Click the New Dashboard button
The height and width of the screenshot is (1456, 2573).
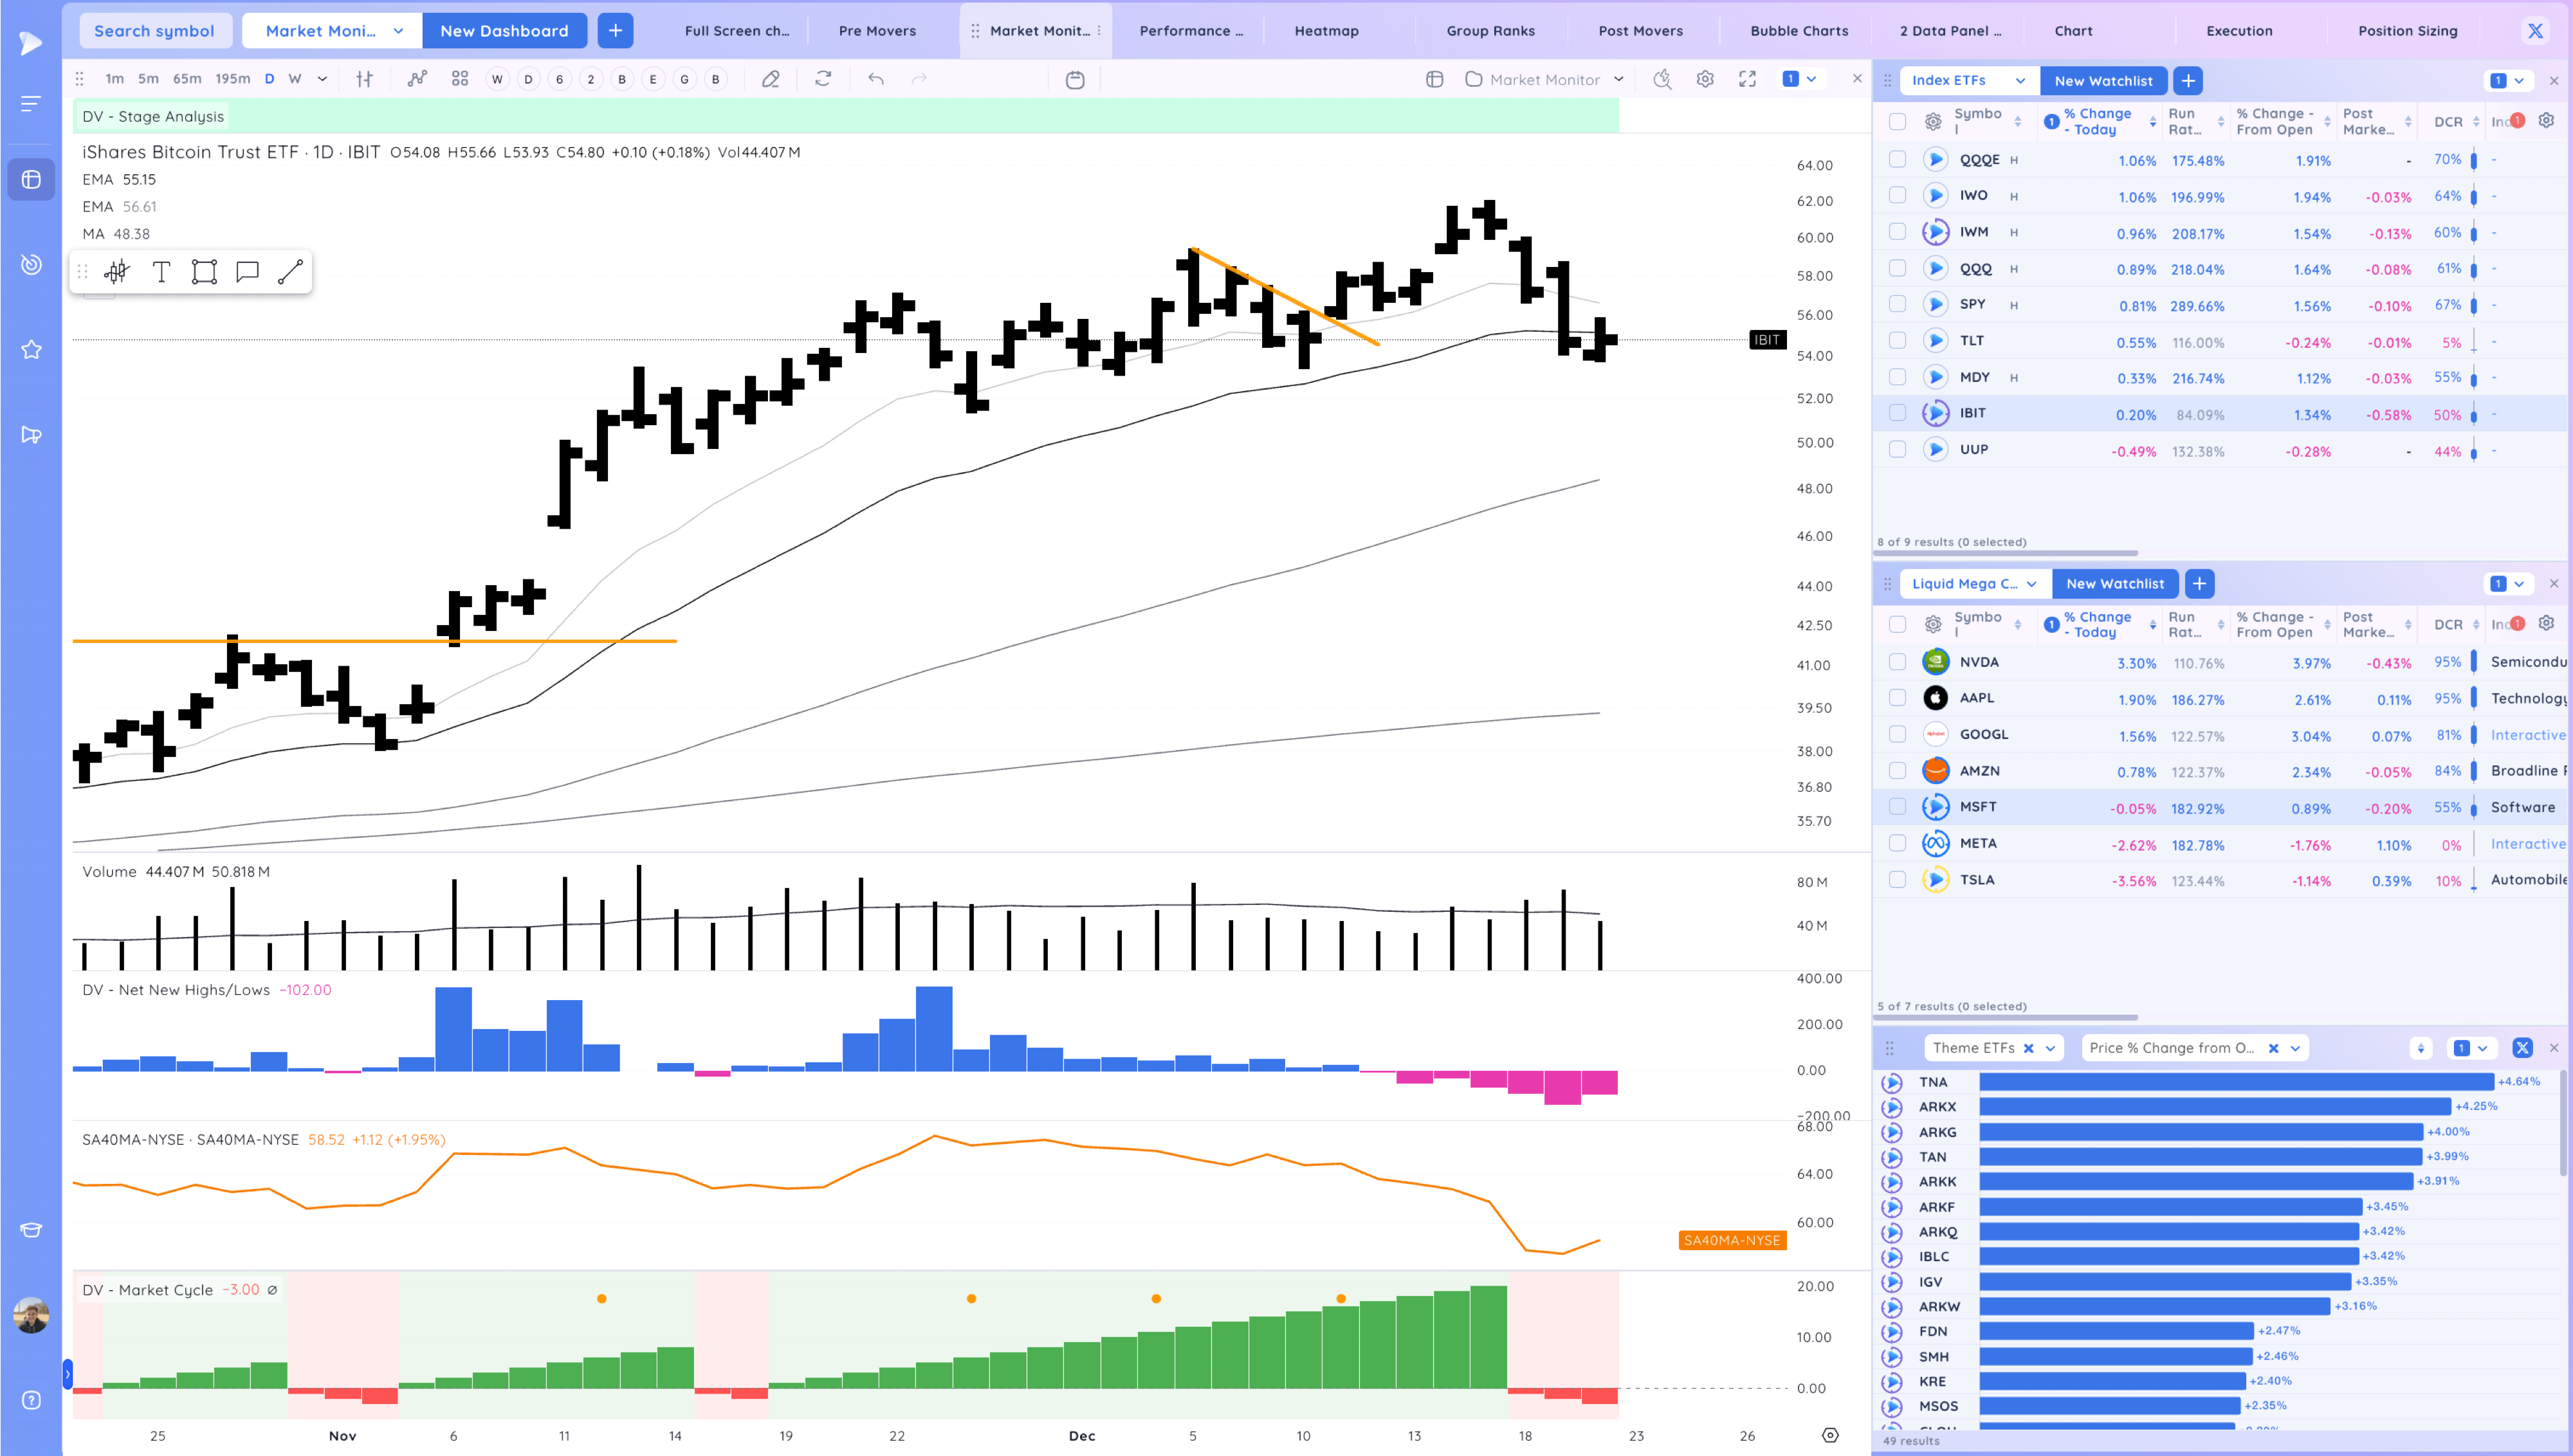click(504, 31)
